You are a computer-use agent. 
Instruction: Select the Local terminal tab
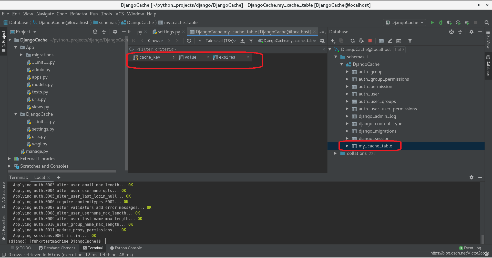40,177
